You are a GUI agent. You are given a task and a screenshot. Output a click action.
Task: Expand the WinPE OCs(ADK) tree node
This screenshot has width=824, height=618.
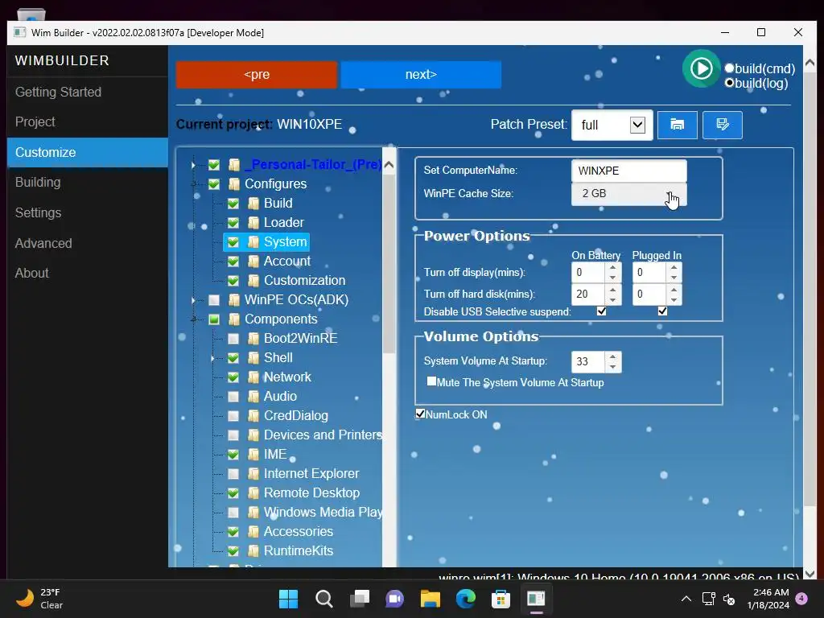[x=193, y=300]
